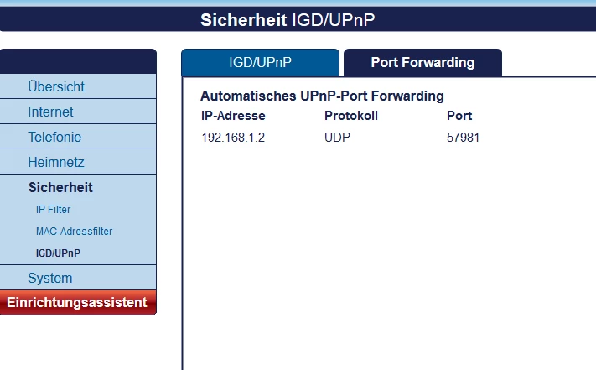Open the MAC-Adressfilter submenu link
The height and width of the screenshot is (370, 596).
pos(74,231)
